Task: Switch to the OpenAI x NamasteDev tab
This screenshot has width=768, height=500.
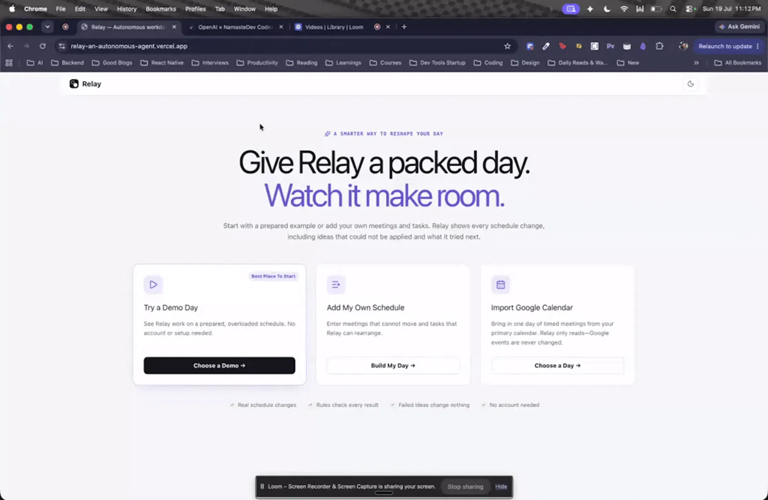Action: [x=235, y=27]
